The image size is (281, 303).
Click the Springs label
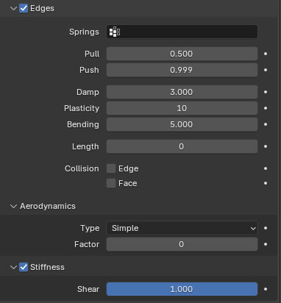[x=84, y=32]
